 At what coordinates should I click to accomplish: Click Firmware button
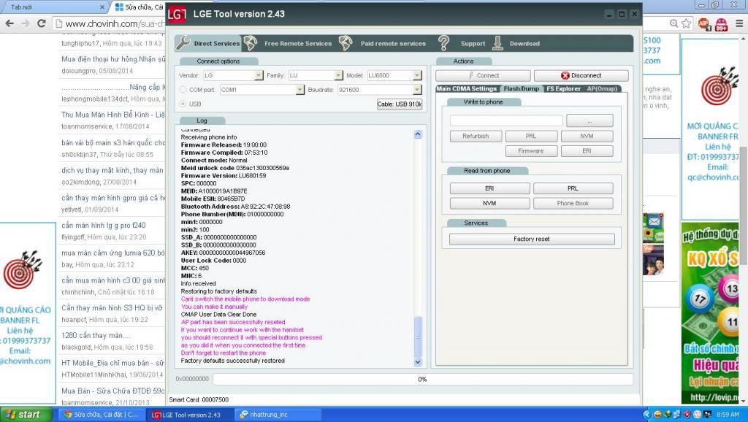coord(531,151)
